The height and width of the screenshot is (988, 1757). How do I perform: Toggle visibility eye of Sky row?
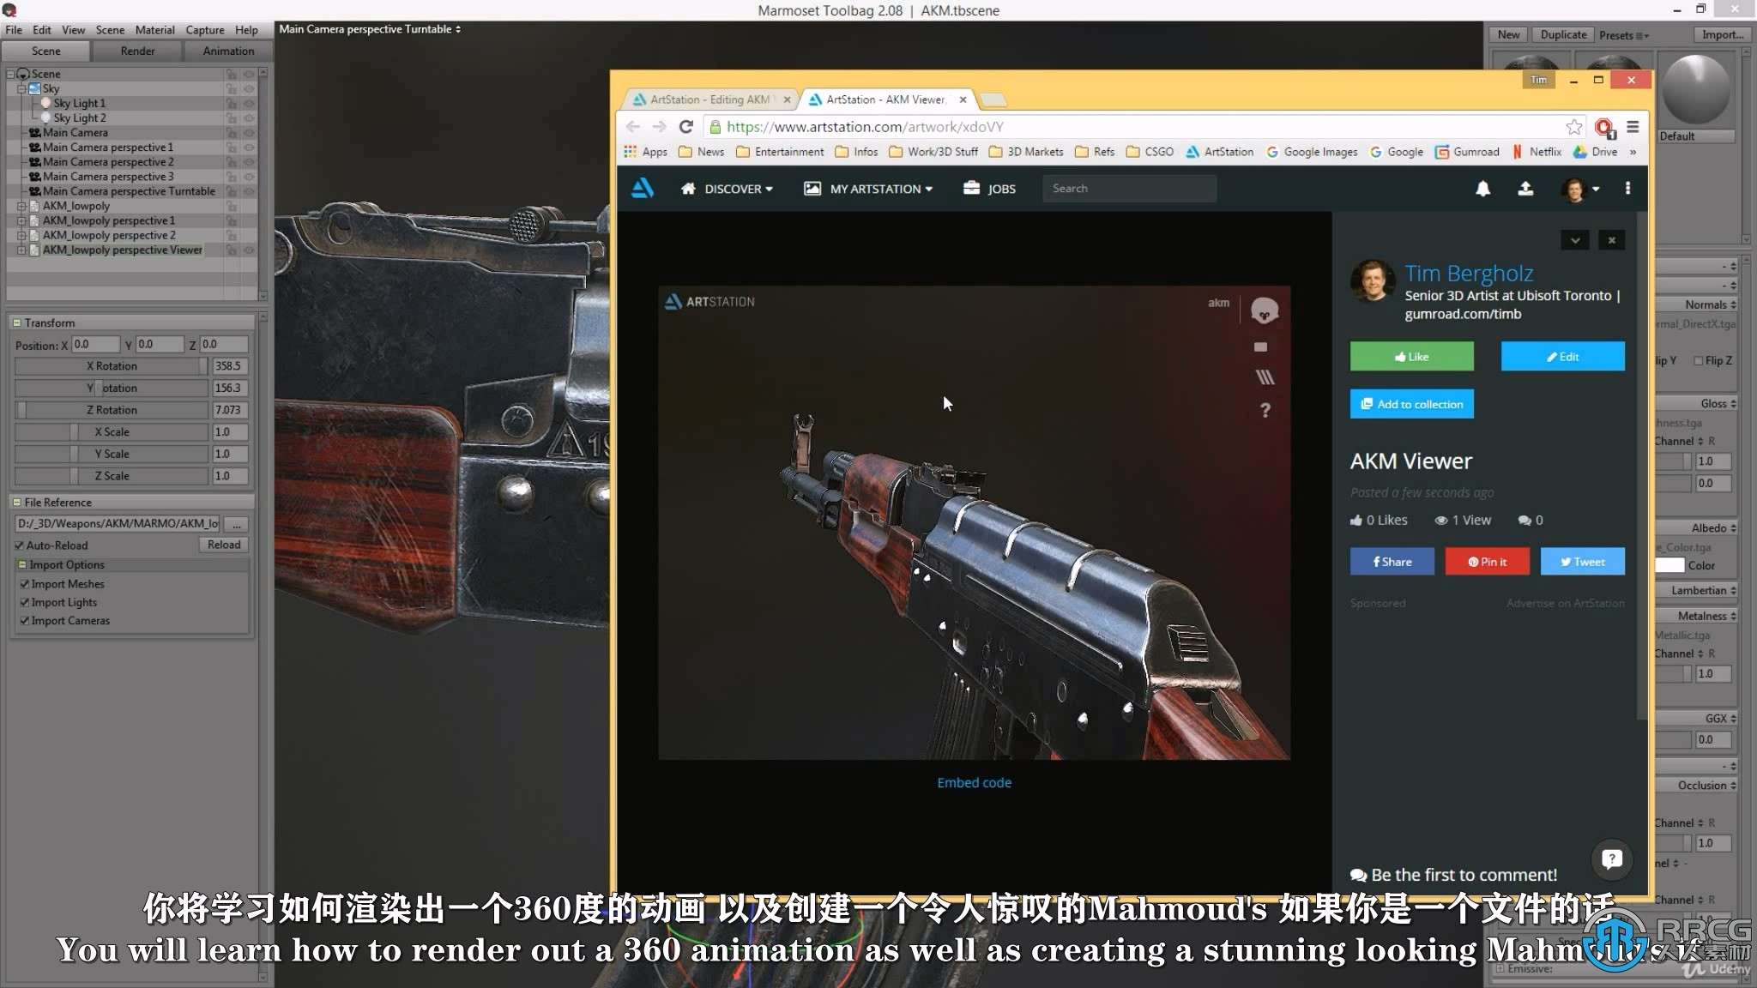click(x=249, y=88)
